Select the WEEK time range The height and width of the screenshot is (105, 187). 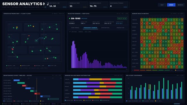pos(171,5)
